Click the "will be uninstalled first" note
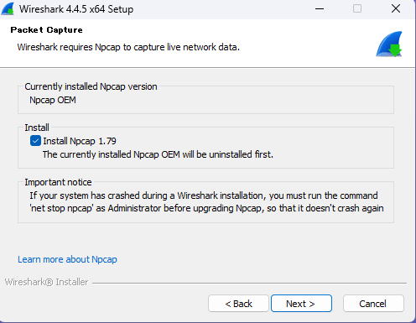 [158, 154]
